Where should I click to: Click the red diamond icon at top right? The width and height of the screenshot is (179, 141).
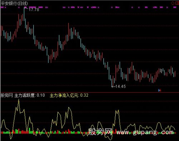[173, 3]
